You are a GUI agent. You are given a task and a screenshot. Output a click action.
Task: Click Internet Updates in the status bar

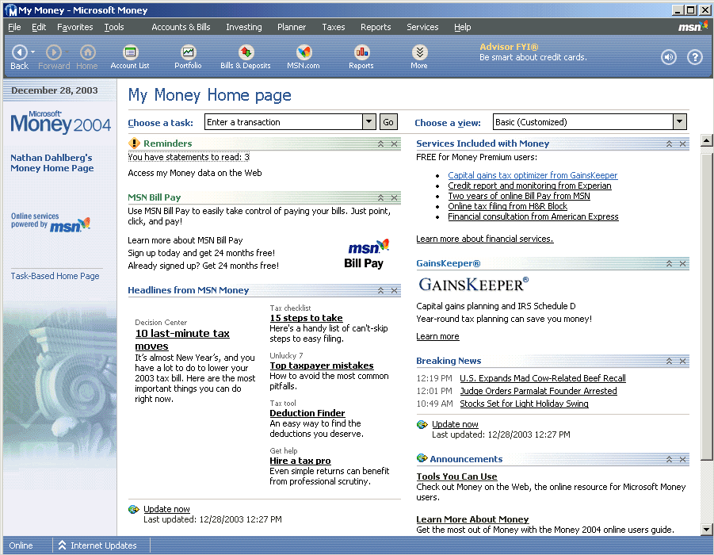tap(103, 545)
